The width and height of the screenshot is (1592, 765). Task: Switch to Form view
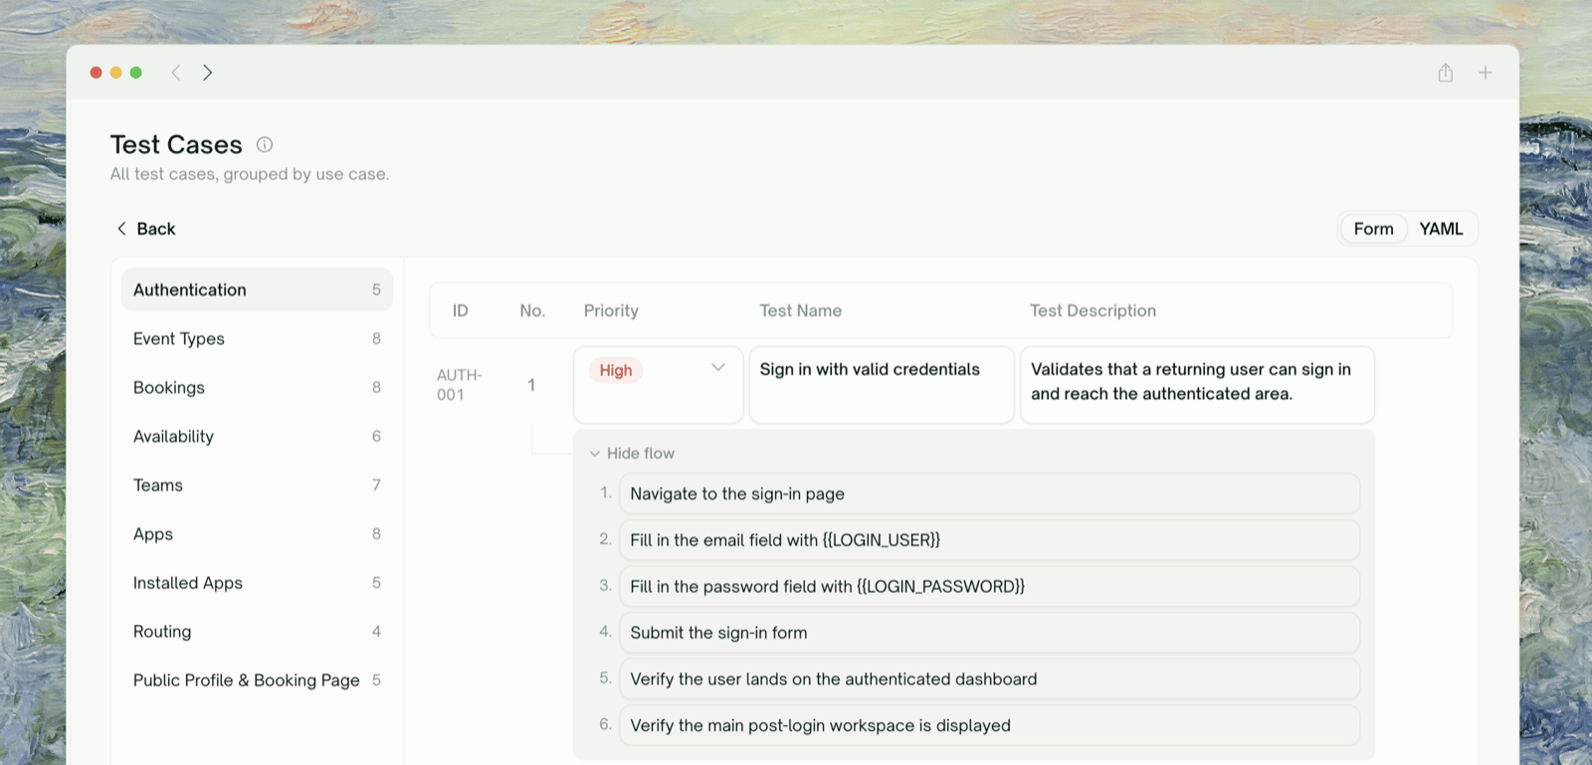coord(1373,229)
